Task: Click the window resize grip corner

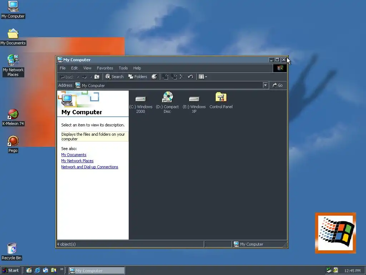Action: point(285,245)
